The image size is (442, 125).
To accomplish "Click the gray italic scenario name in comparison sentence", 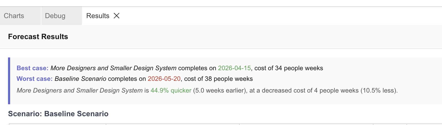I will (80, 91).
